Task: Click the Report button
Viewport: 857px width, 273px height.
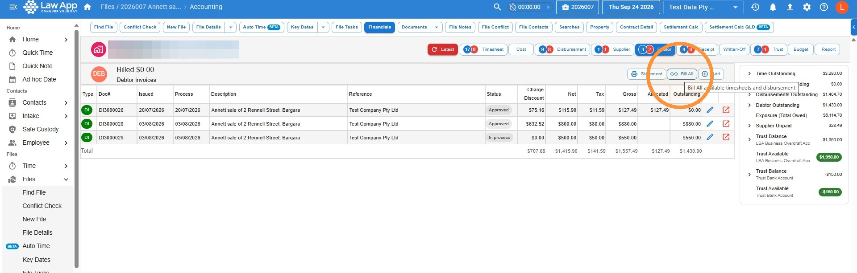Action: [x=828, y=49]
